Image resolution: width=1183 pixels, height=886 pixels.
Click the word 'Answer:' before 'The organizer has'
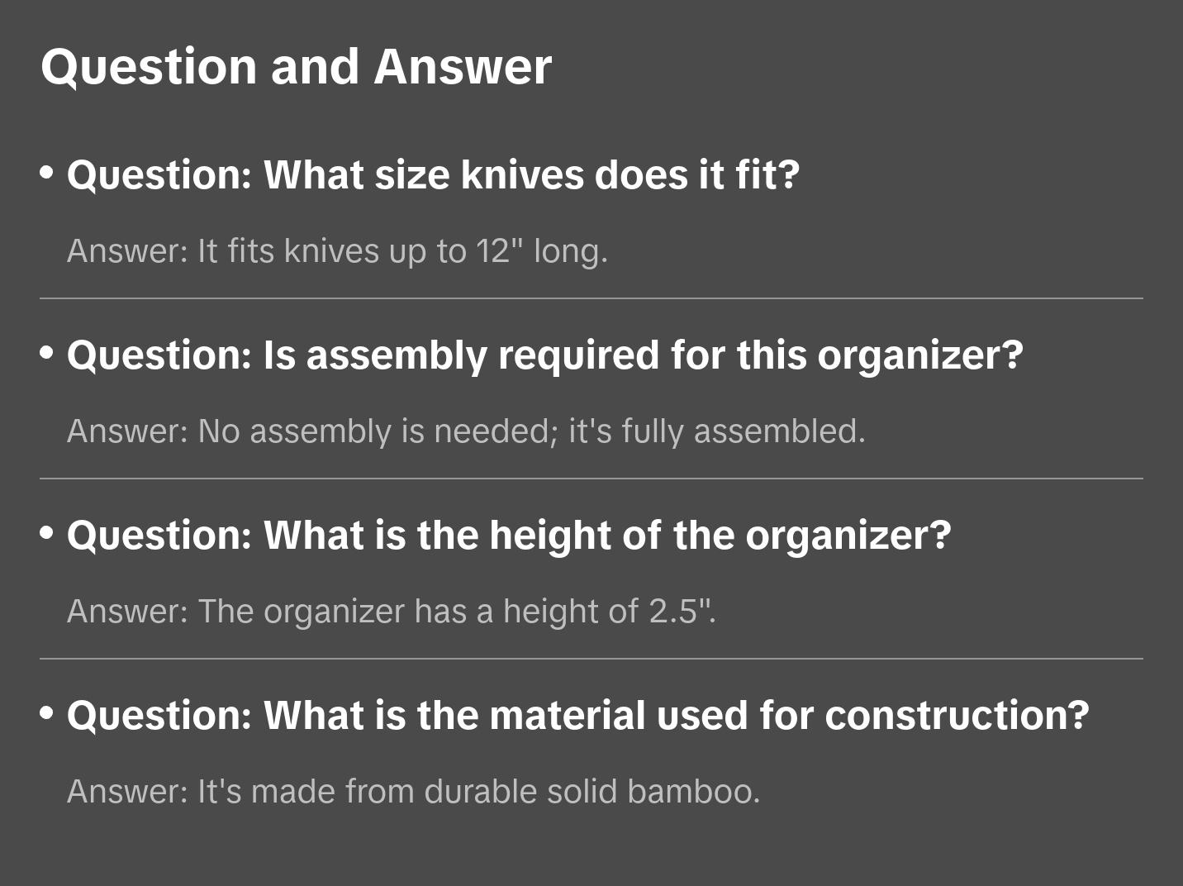[x=128, y=611]
